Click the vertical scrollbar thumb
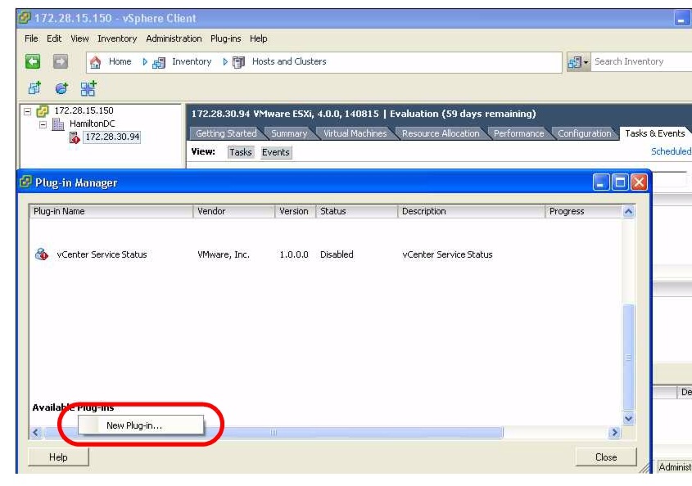Viewport: 692px width, 486px height. 628,358
